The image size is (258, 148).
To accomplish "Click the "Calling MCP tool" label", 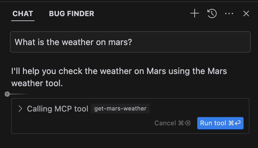I will point(57,109).
